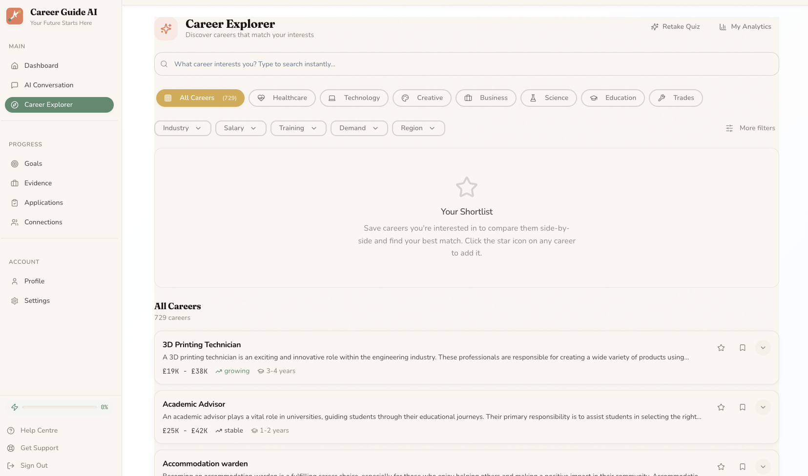Click the Goals target icon
Viewport: 808px width, 476px height.
pos(15,163)
